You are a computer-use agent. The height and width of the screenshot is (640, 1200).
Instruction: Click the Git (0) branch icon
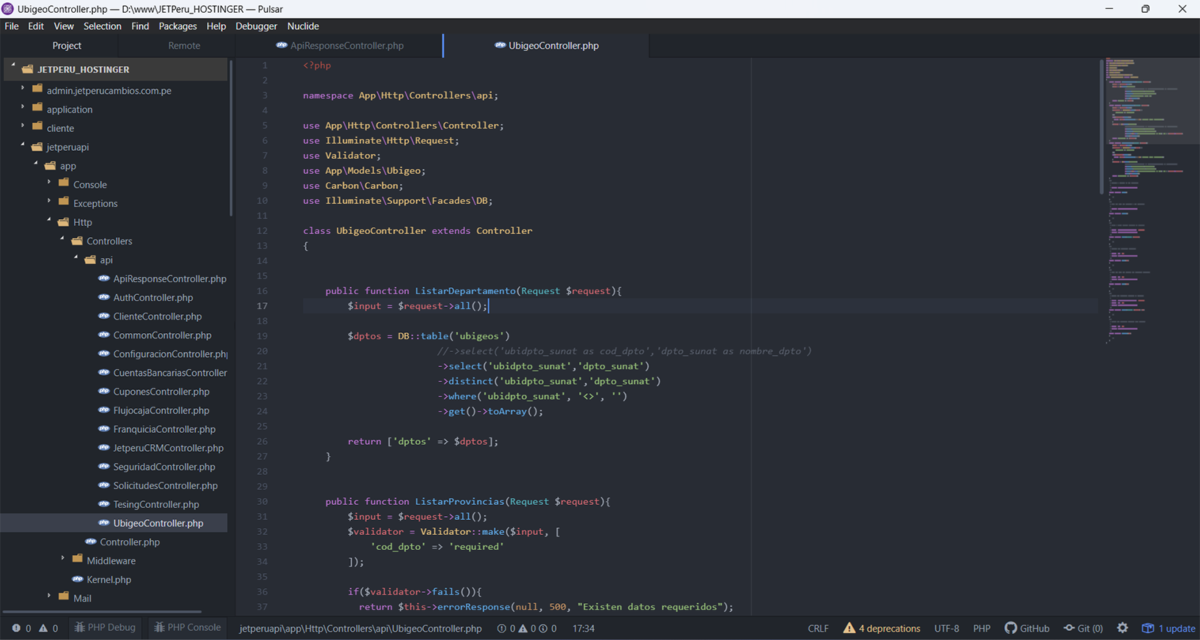pos(1069,628)
